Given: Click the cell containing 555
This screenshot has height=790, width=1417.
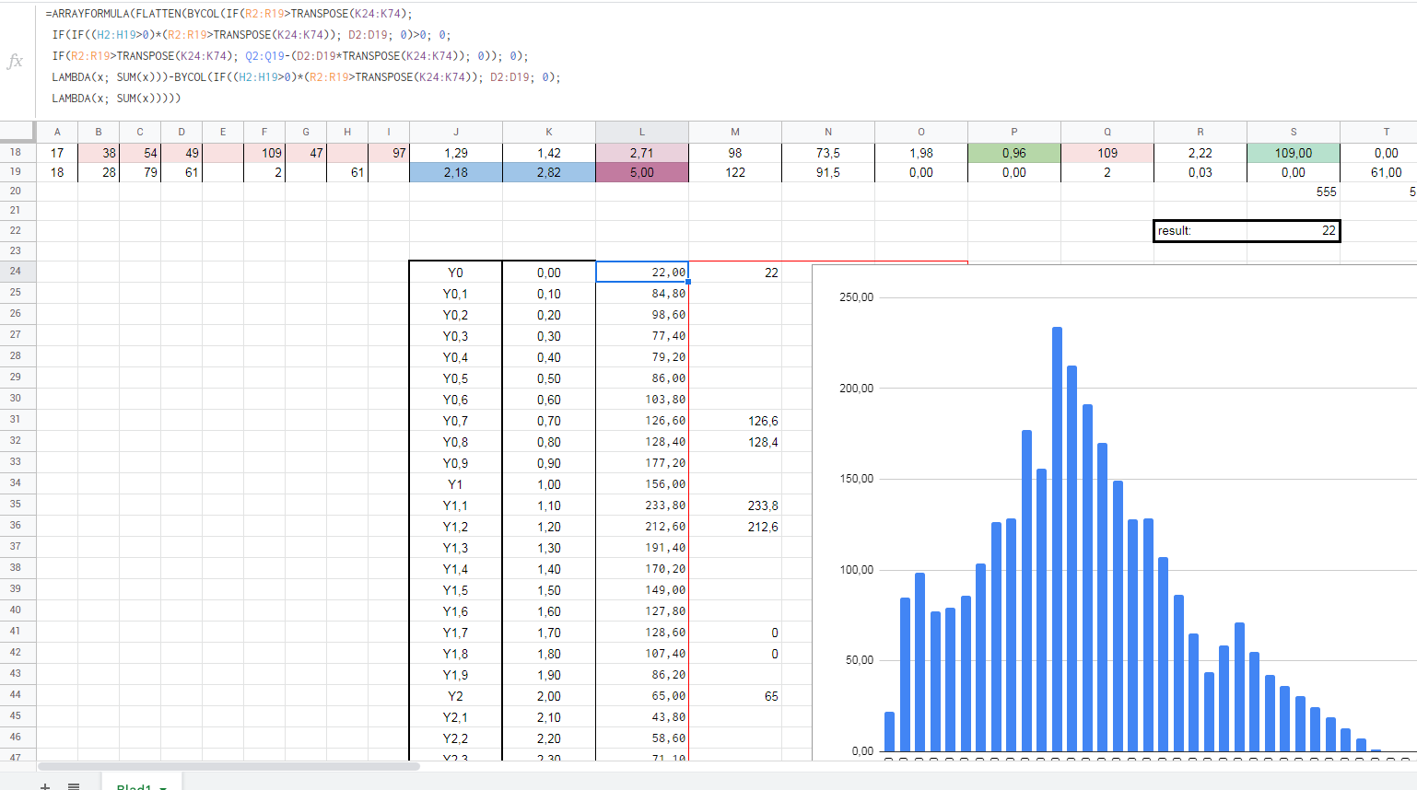Looking at the screenshot, I should tap(1294, 192).
